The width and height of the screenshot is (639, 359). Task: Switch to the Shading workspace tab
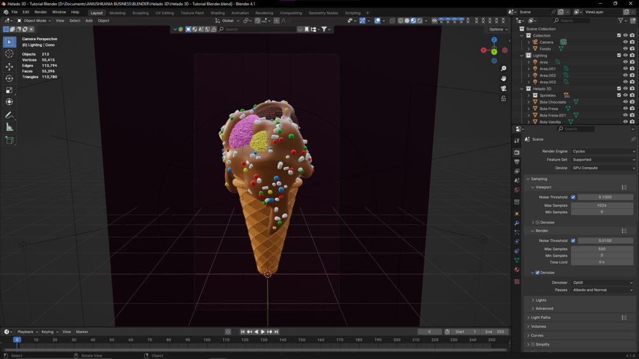217,13
